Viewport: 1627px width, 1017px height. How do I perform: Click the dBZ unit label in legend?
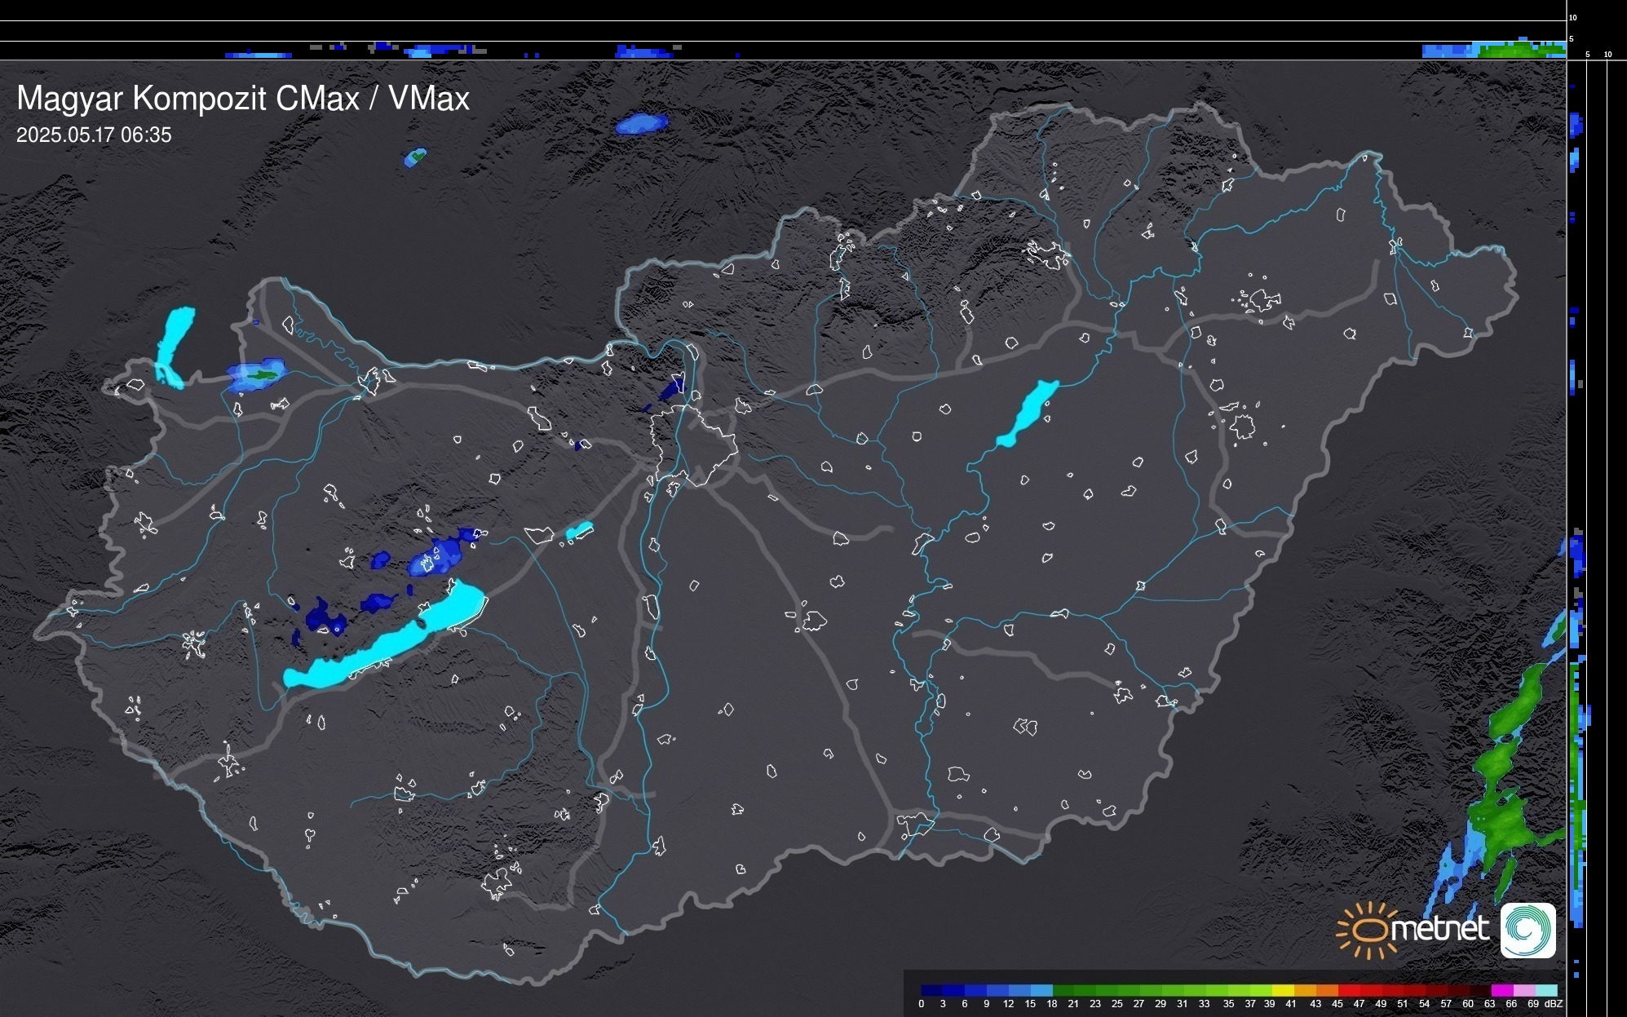tap(1553, 1004)
